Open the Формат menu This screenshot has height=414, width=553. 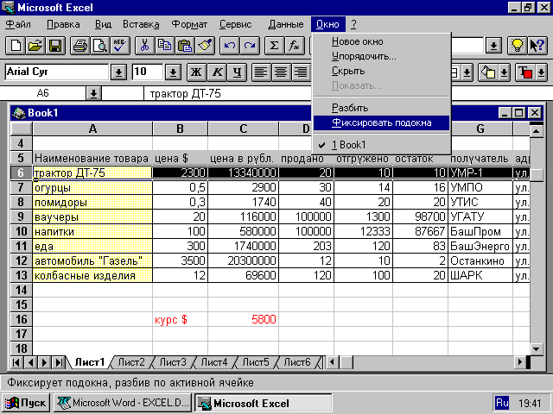[189, 24]
